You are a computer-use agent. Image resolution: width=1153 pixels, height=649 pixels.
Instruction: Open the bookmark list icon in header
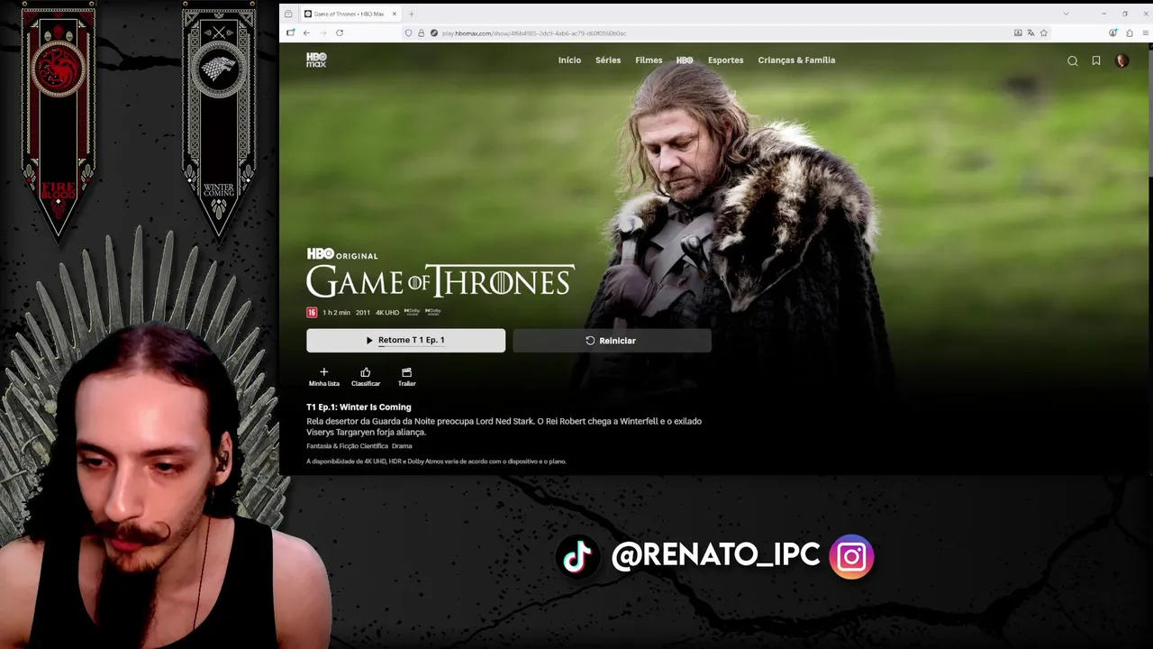[x=1096, y=60]
